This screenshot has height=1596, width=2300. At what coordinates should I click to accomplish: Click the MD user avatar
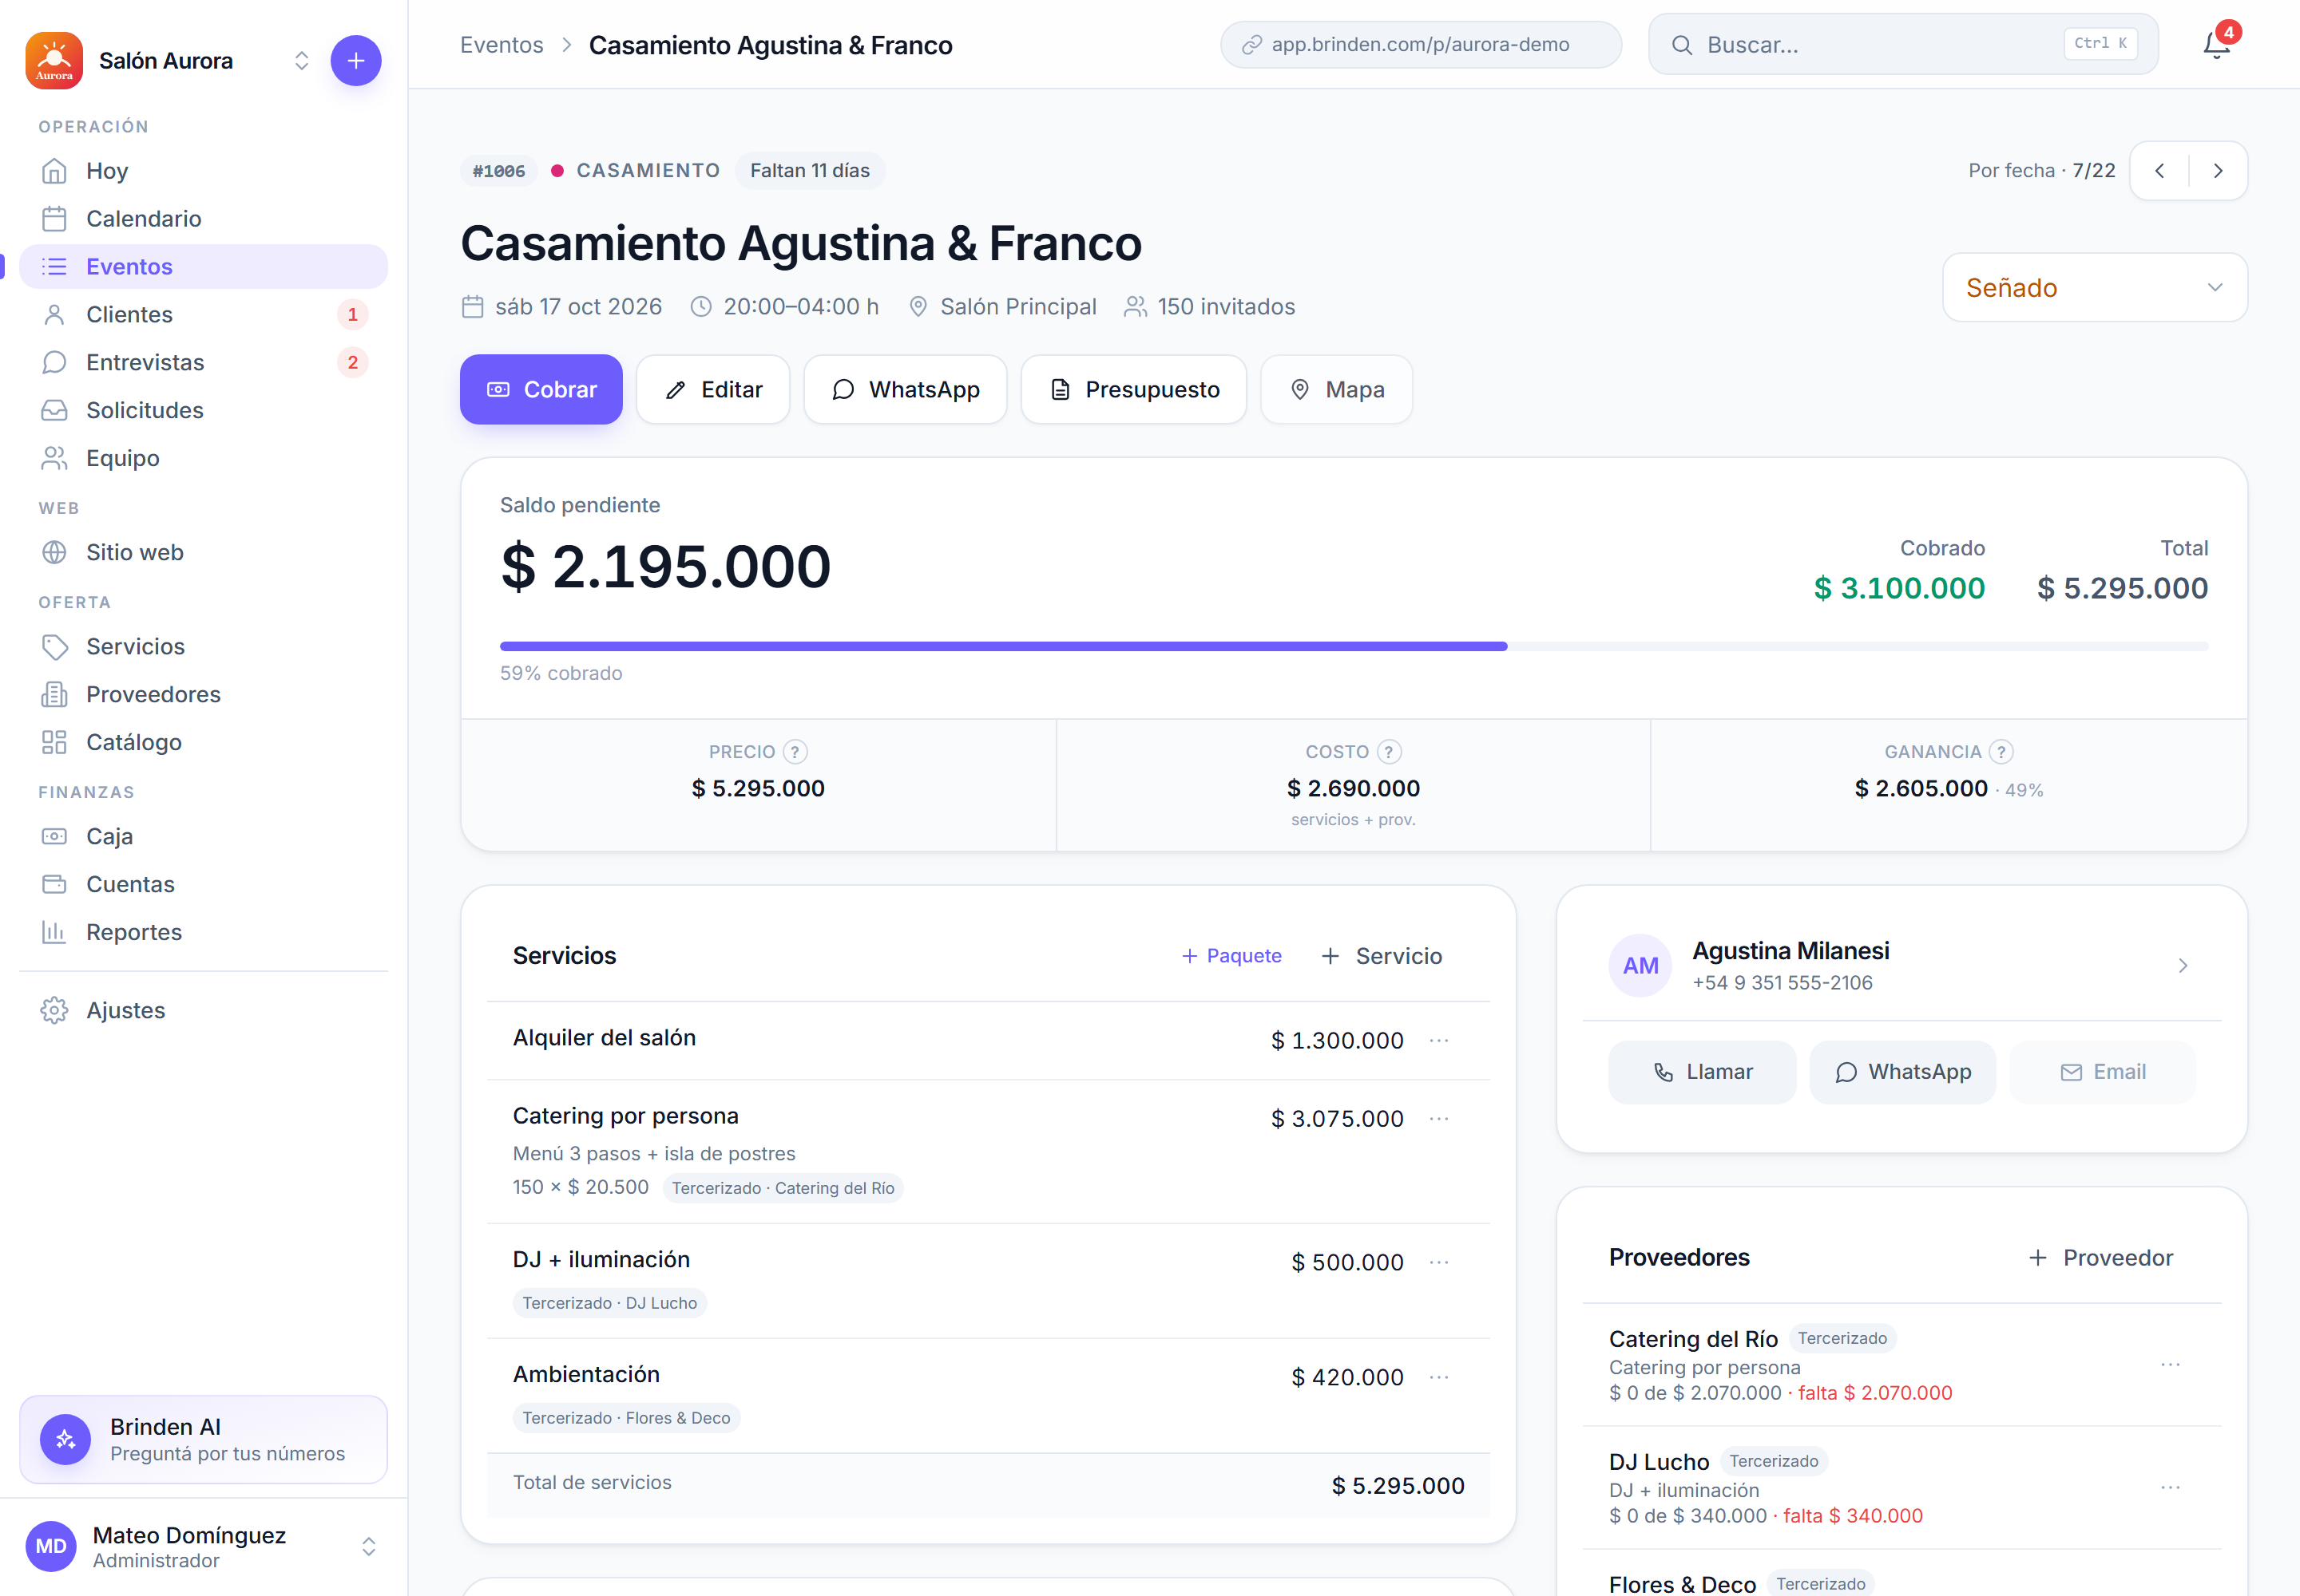click(51, 1547)
